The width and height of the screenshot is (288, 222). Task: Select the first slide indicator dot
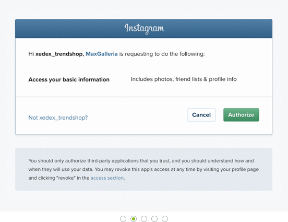coord(123,219)
